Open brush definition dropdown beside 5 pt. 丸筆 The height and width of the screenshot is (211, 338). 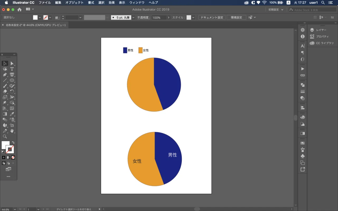[x=133, y=17]
